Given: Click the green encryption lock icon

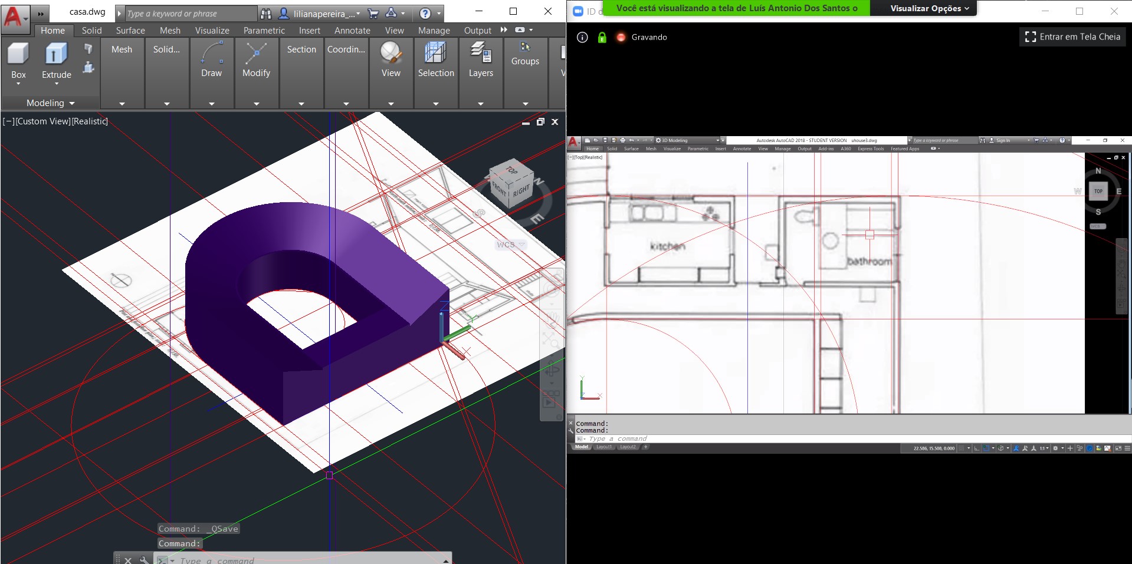Looking at the screenshot, I should point(602,37).
